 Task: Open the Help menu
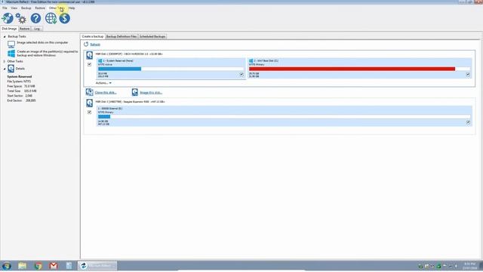tap(72, 8)
